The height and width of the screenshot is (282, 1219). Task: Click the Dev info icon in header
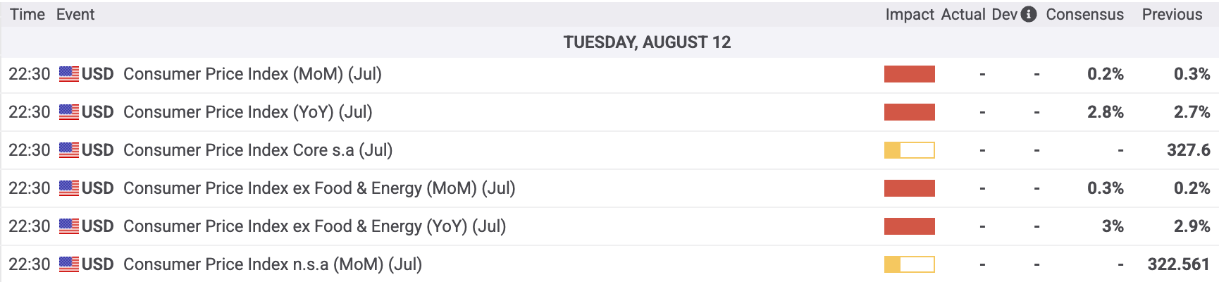(x=1029, y=14)
